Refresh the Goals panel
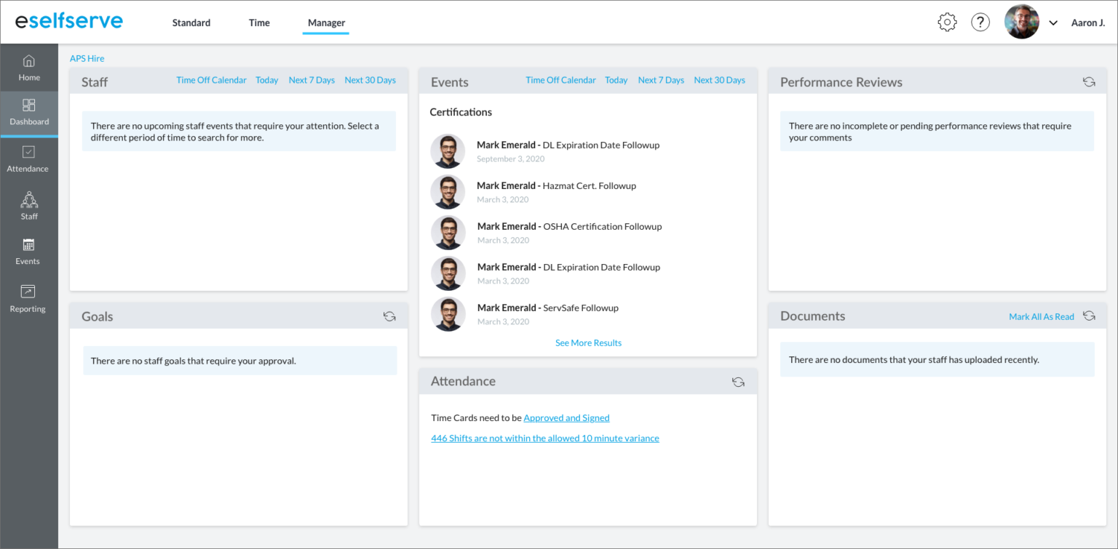This screenshot has width=1118, height=549. click(x=389, y=316)
